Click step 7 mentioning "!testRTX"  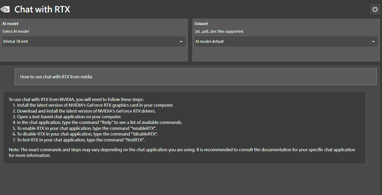click(78, 140)
